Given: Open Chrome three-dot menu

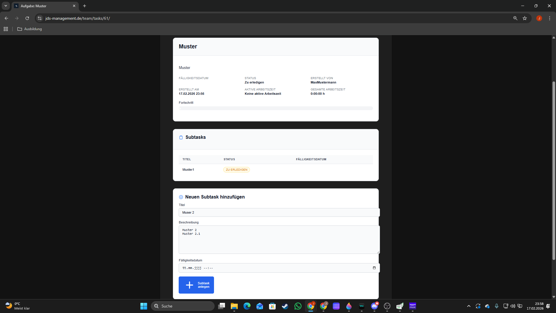Looking at the screenshot, I should [x=550, y=18].
